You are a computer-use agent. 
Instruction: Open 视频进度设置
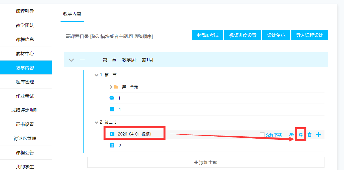pos(243,35)
